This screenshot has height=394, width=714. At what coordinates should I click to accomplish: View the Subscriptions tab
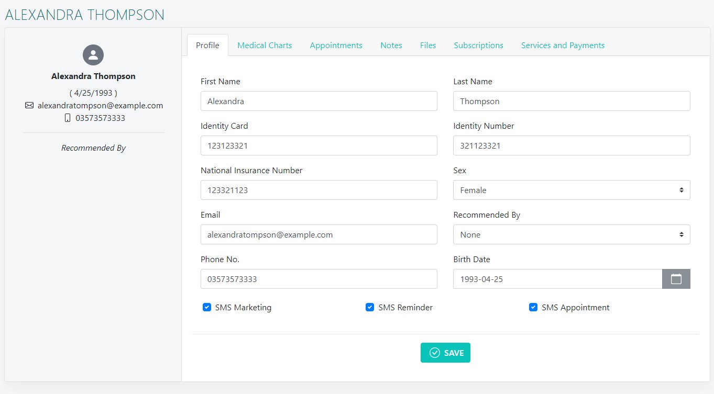[478, 46]
